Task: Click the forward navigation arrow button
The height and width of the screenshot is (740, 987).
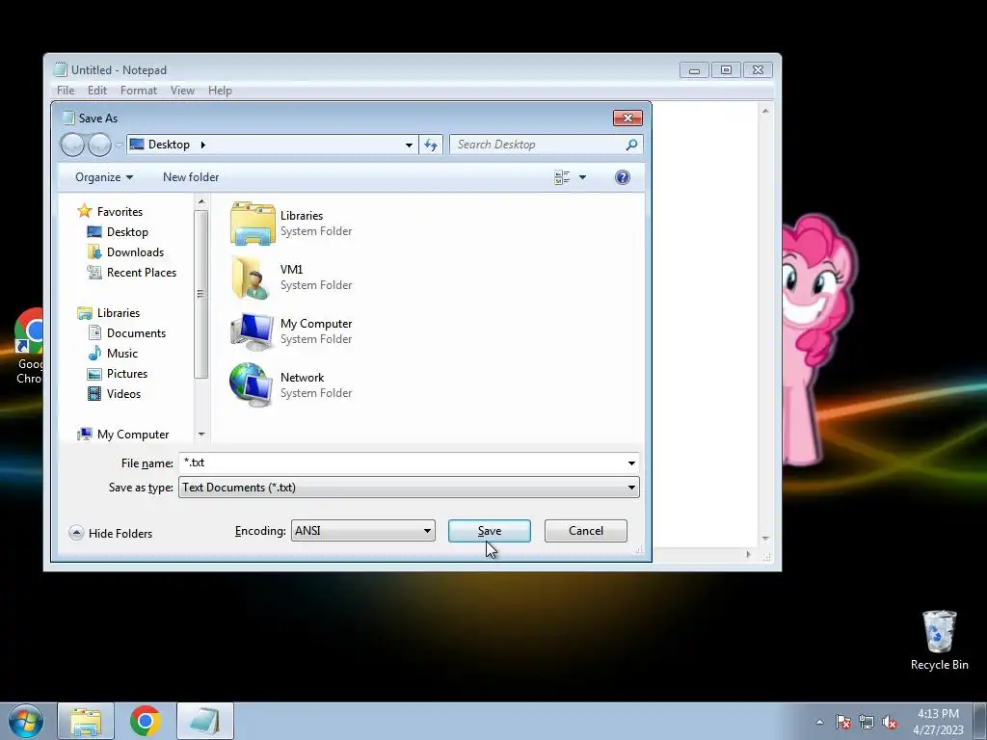Action: [99, 145]
